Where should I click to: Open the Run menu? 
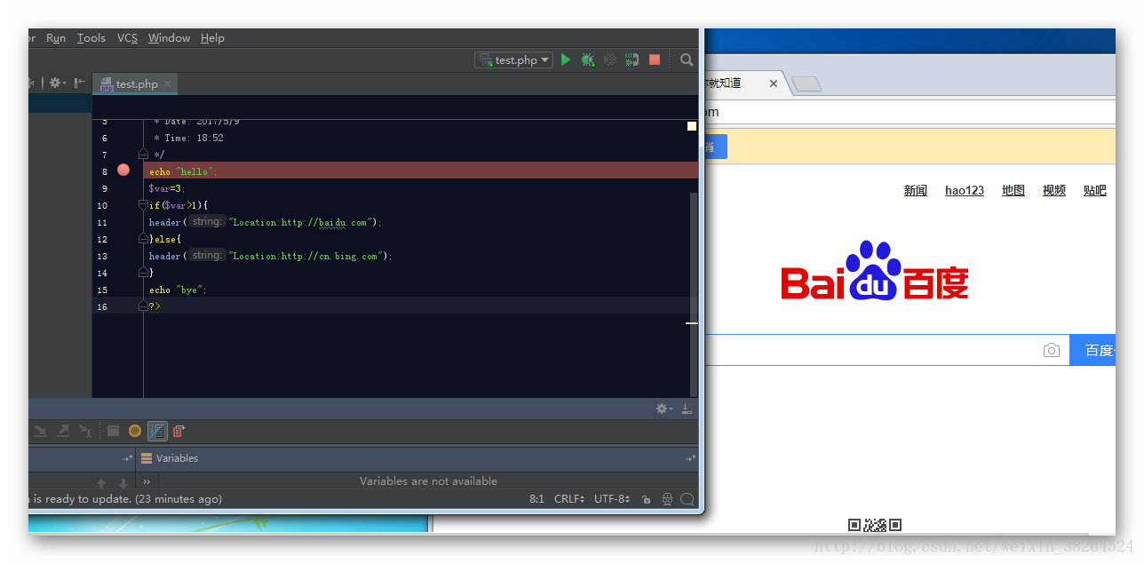click(56, 38)
